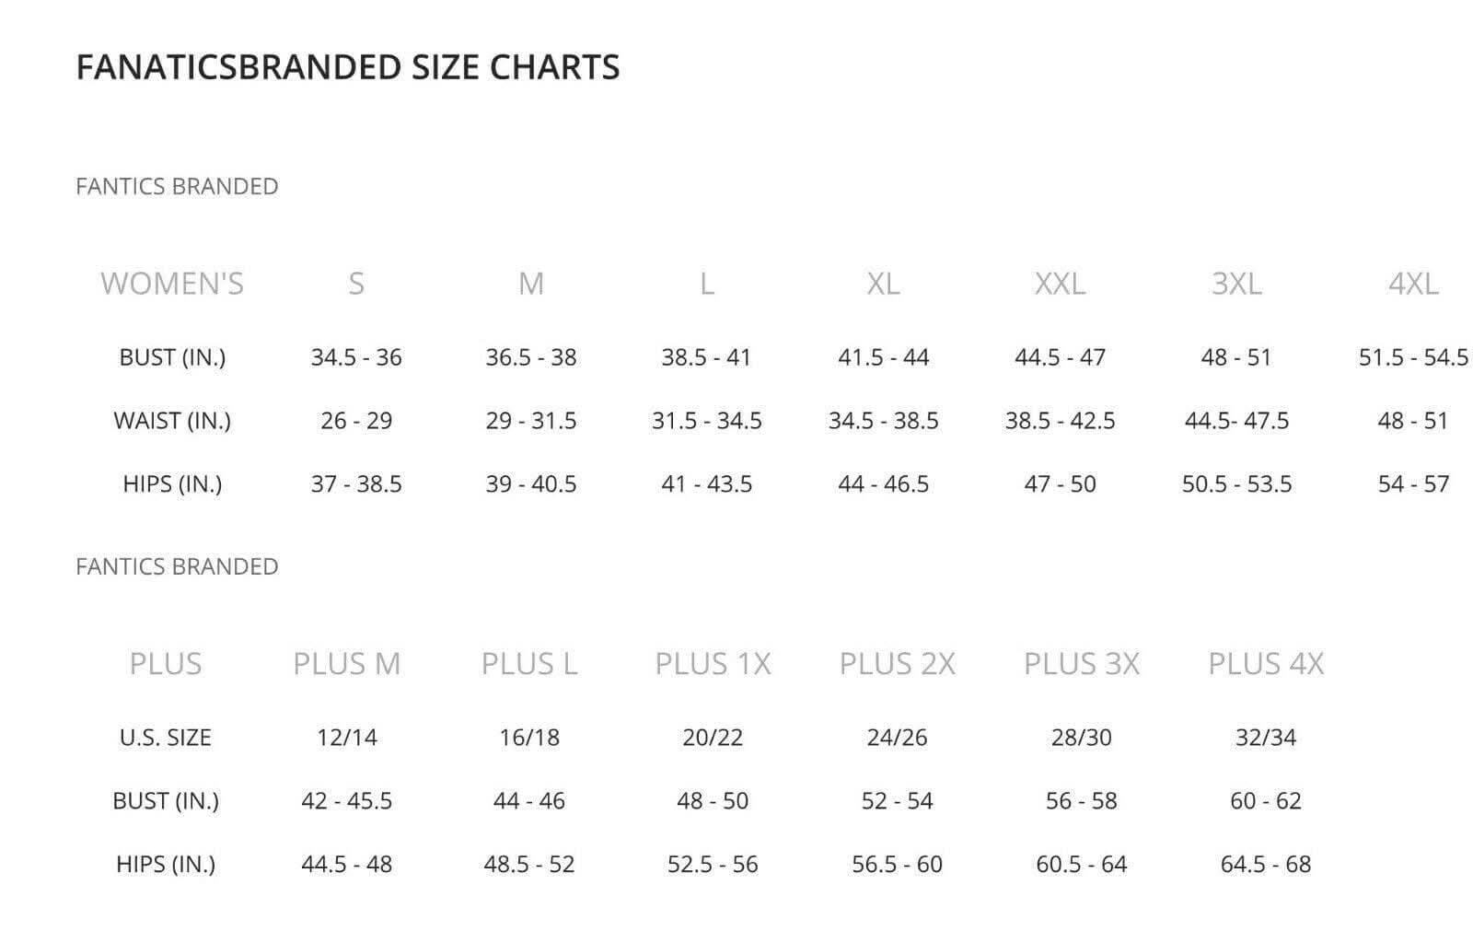Click the 50.5 - 53.5 hips value

[x=1236, y=484]
